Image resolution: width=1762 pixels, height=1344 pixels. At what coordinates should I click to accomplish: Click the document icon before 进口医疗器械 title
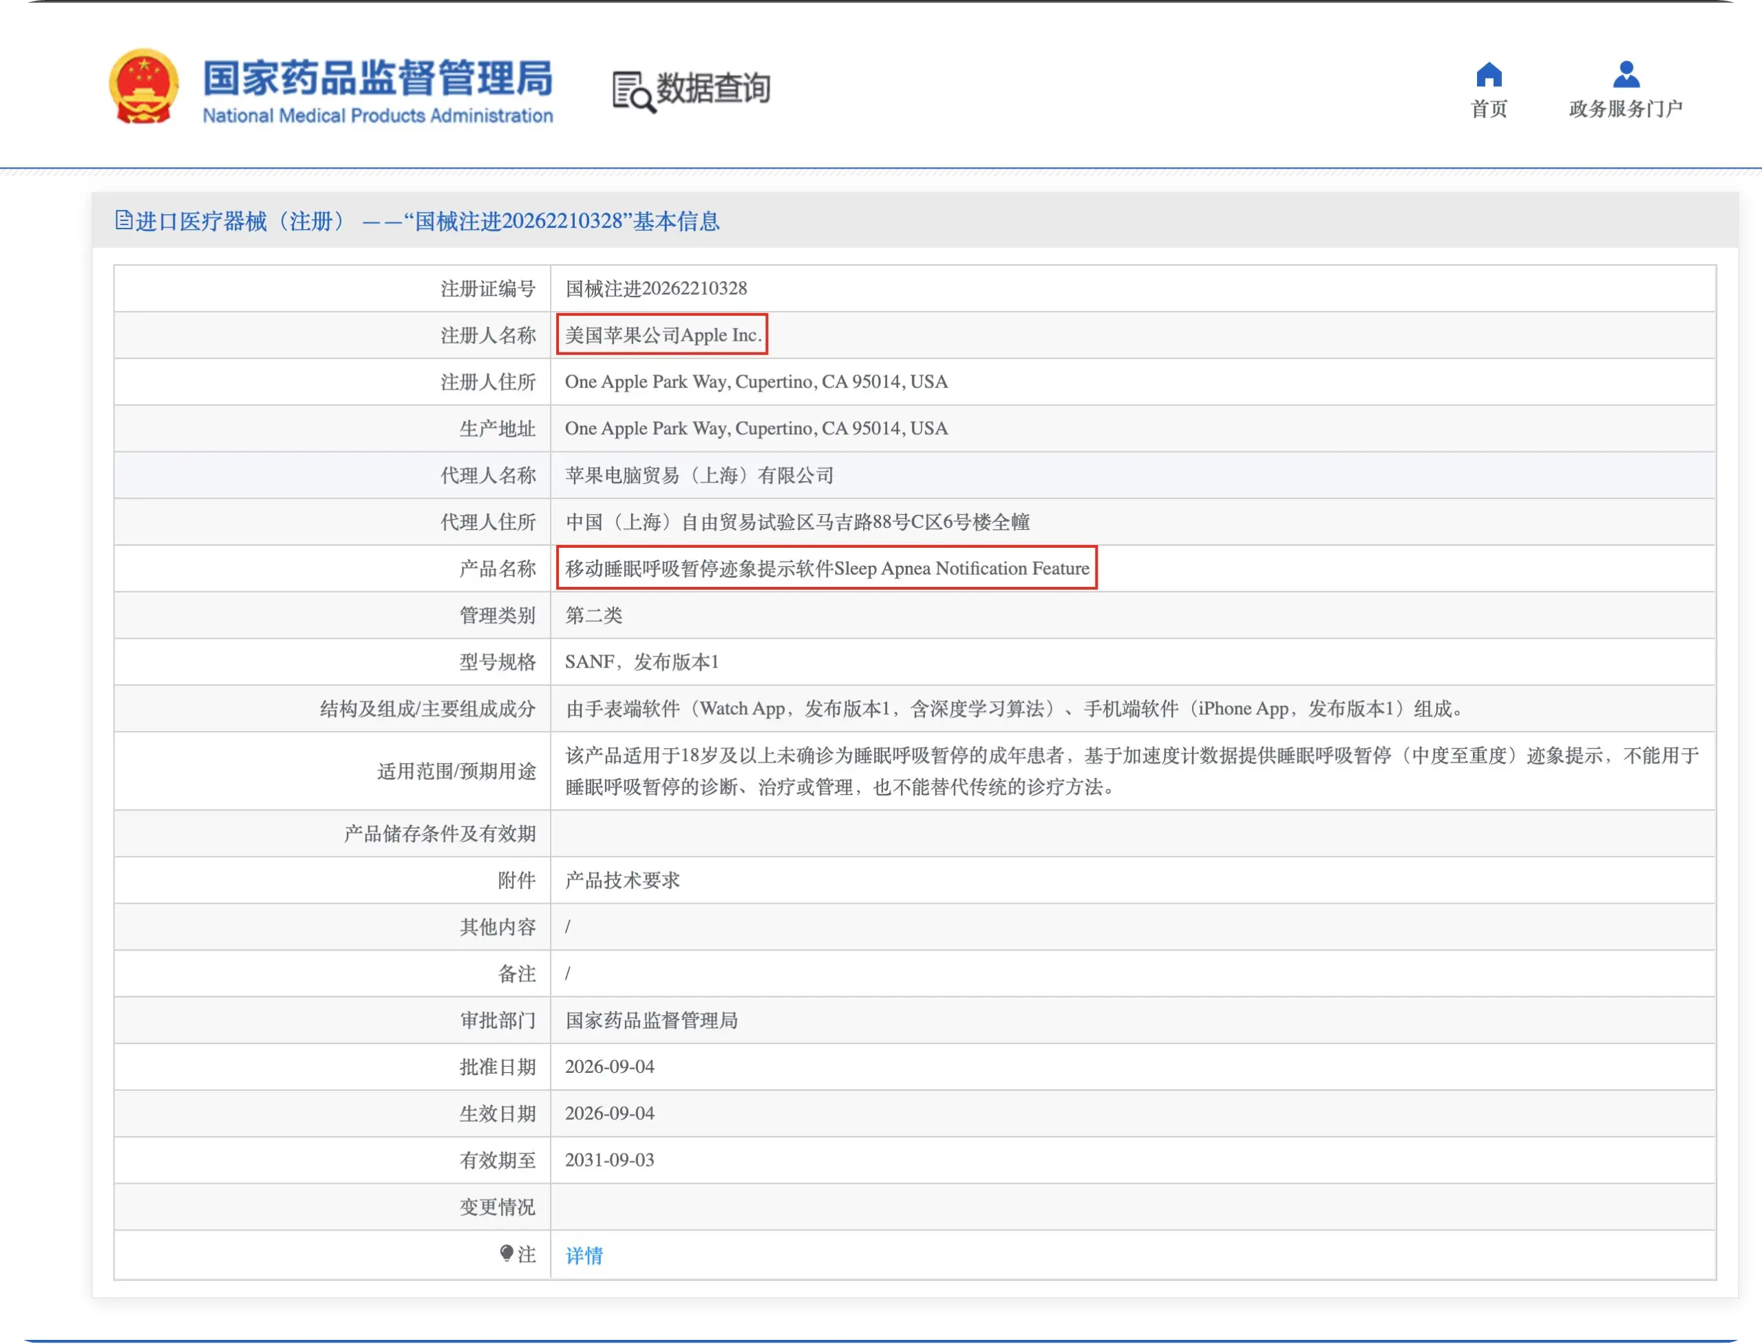coord(123,220)
